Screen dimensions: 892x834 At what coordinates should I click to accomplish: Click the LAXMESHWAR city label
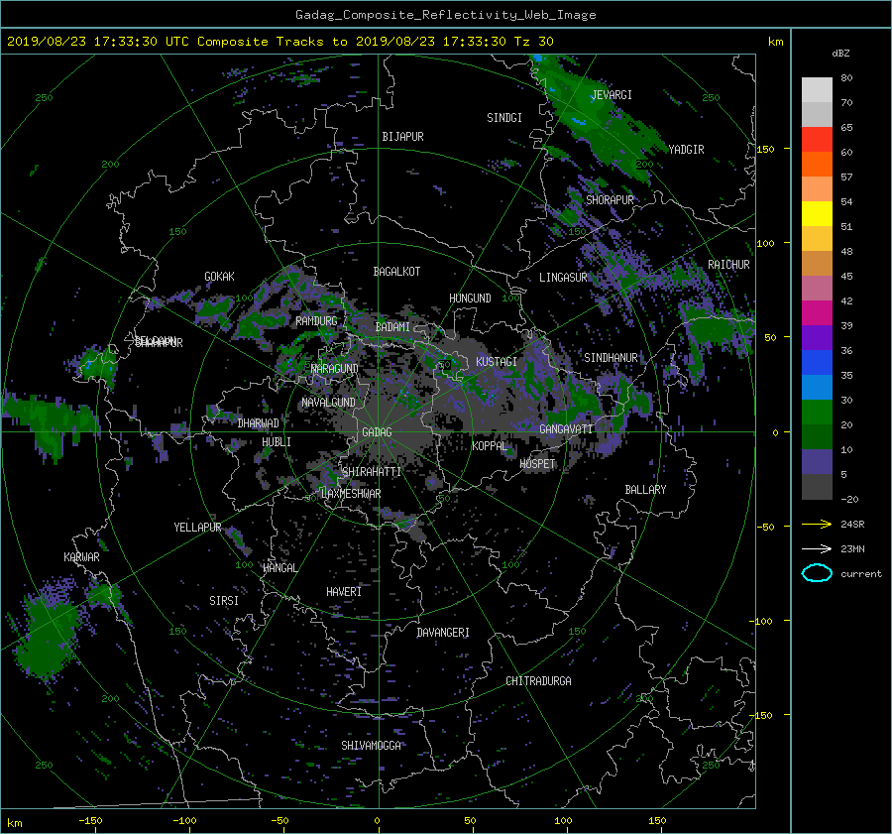(x=351, y=494)
